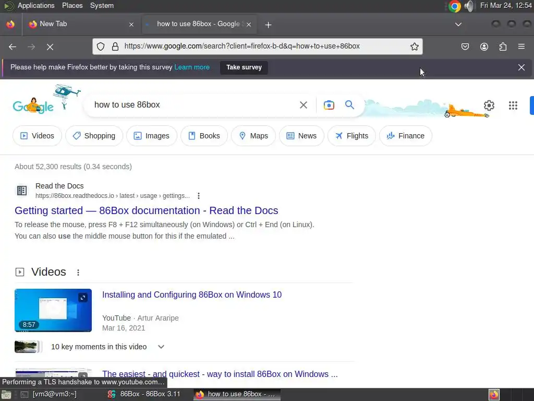Dismiss the Firefox survey notification bar
Viewport: 534px width, 401px height.
tap(521, 67)
